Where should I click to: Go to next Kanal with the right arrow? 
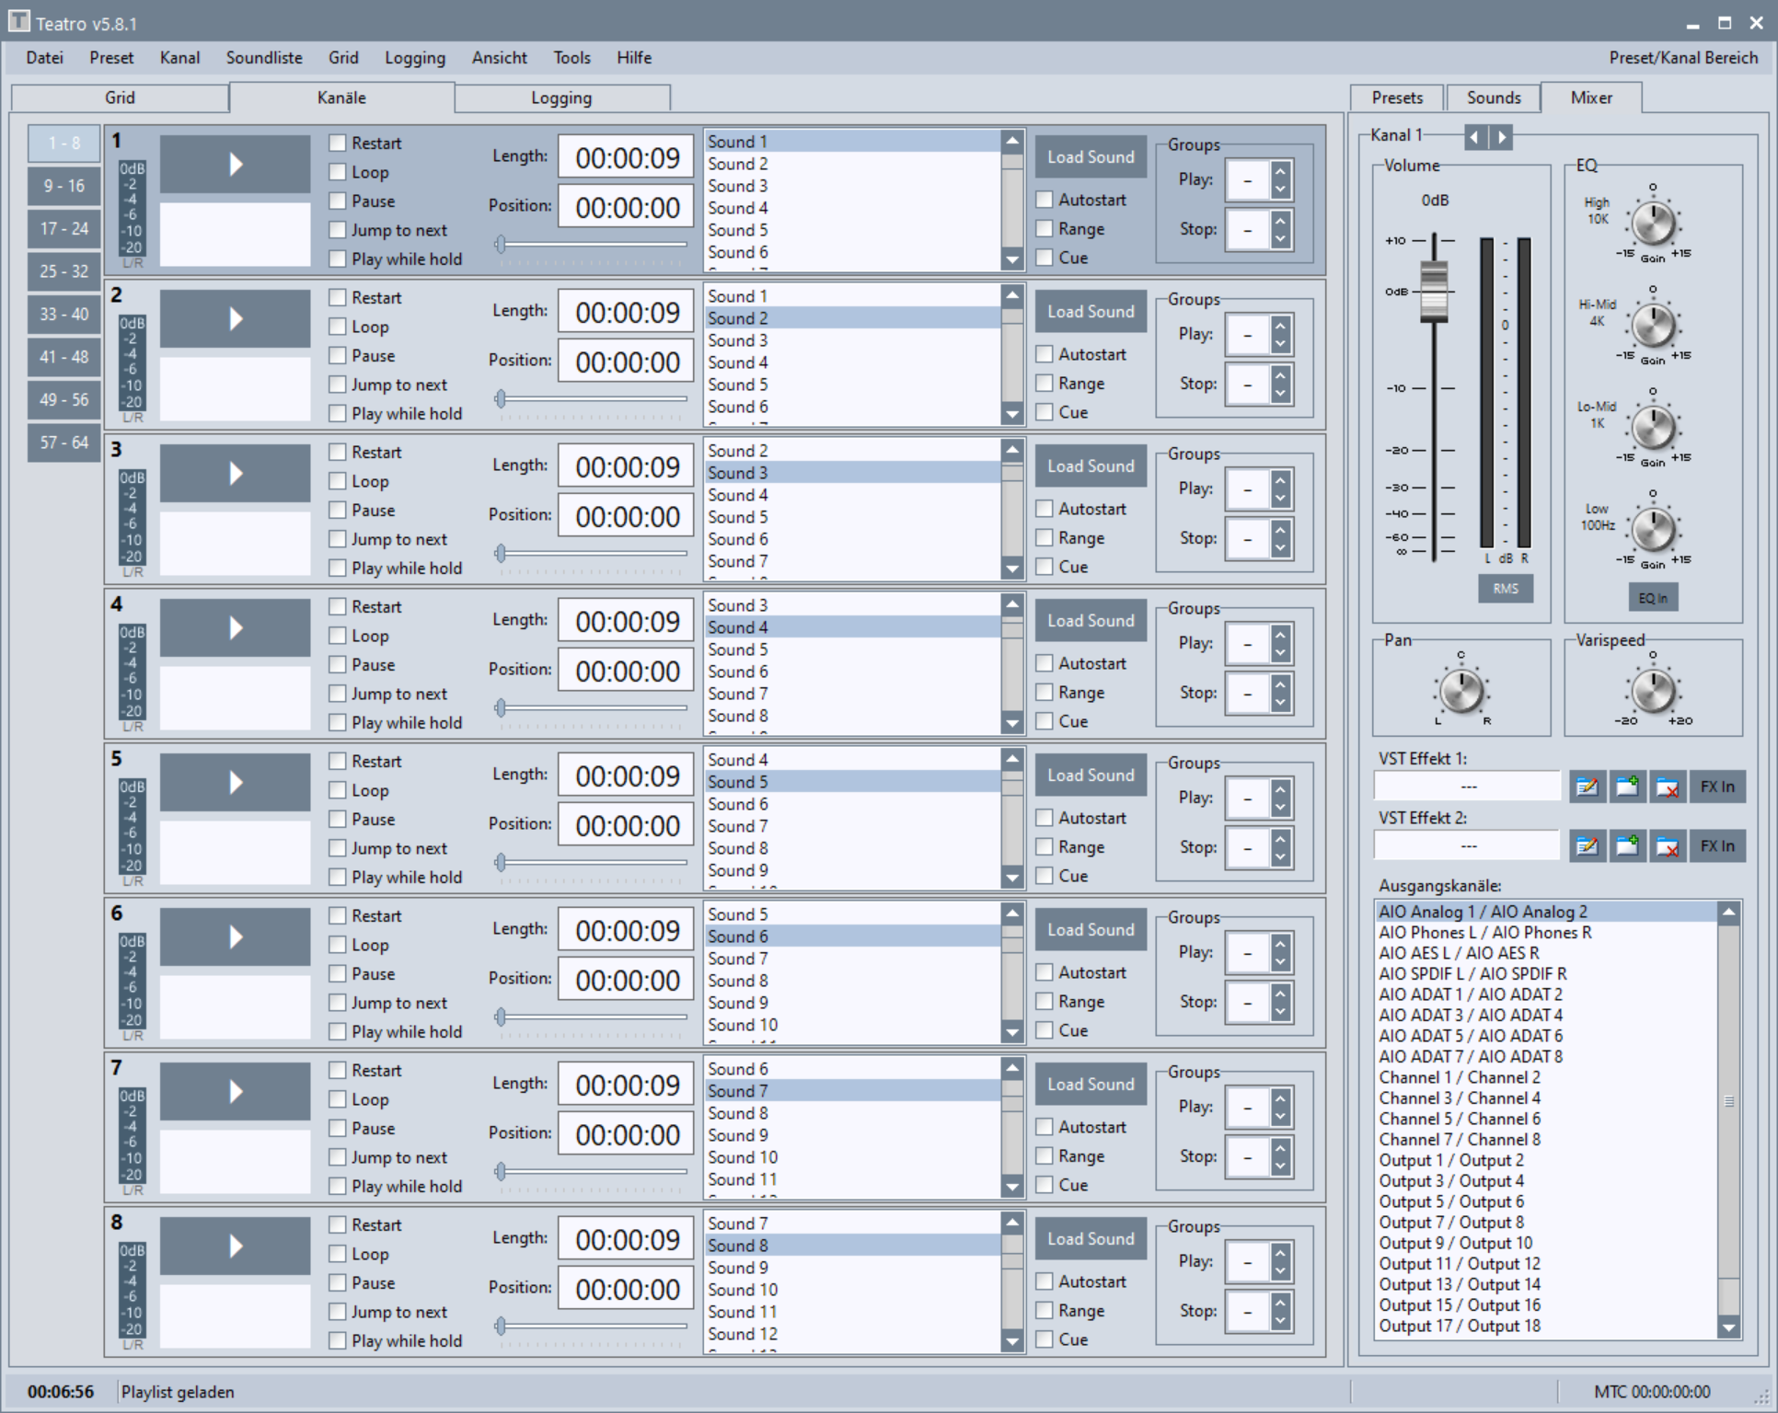point(1502,137)
